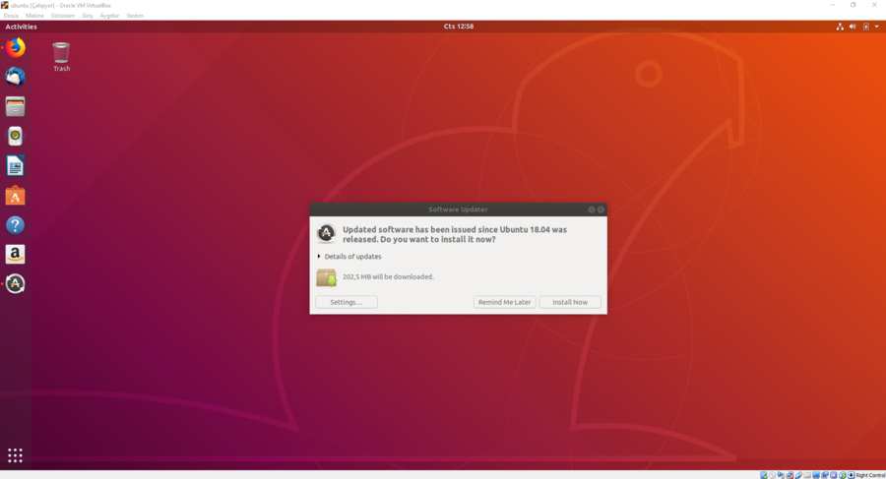Open the Help icon in dock
The height and width of the screenshot is (479, 886).
click(x=15, y=225)
